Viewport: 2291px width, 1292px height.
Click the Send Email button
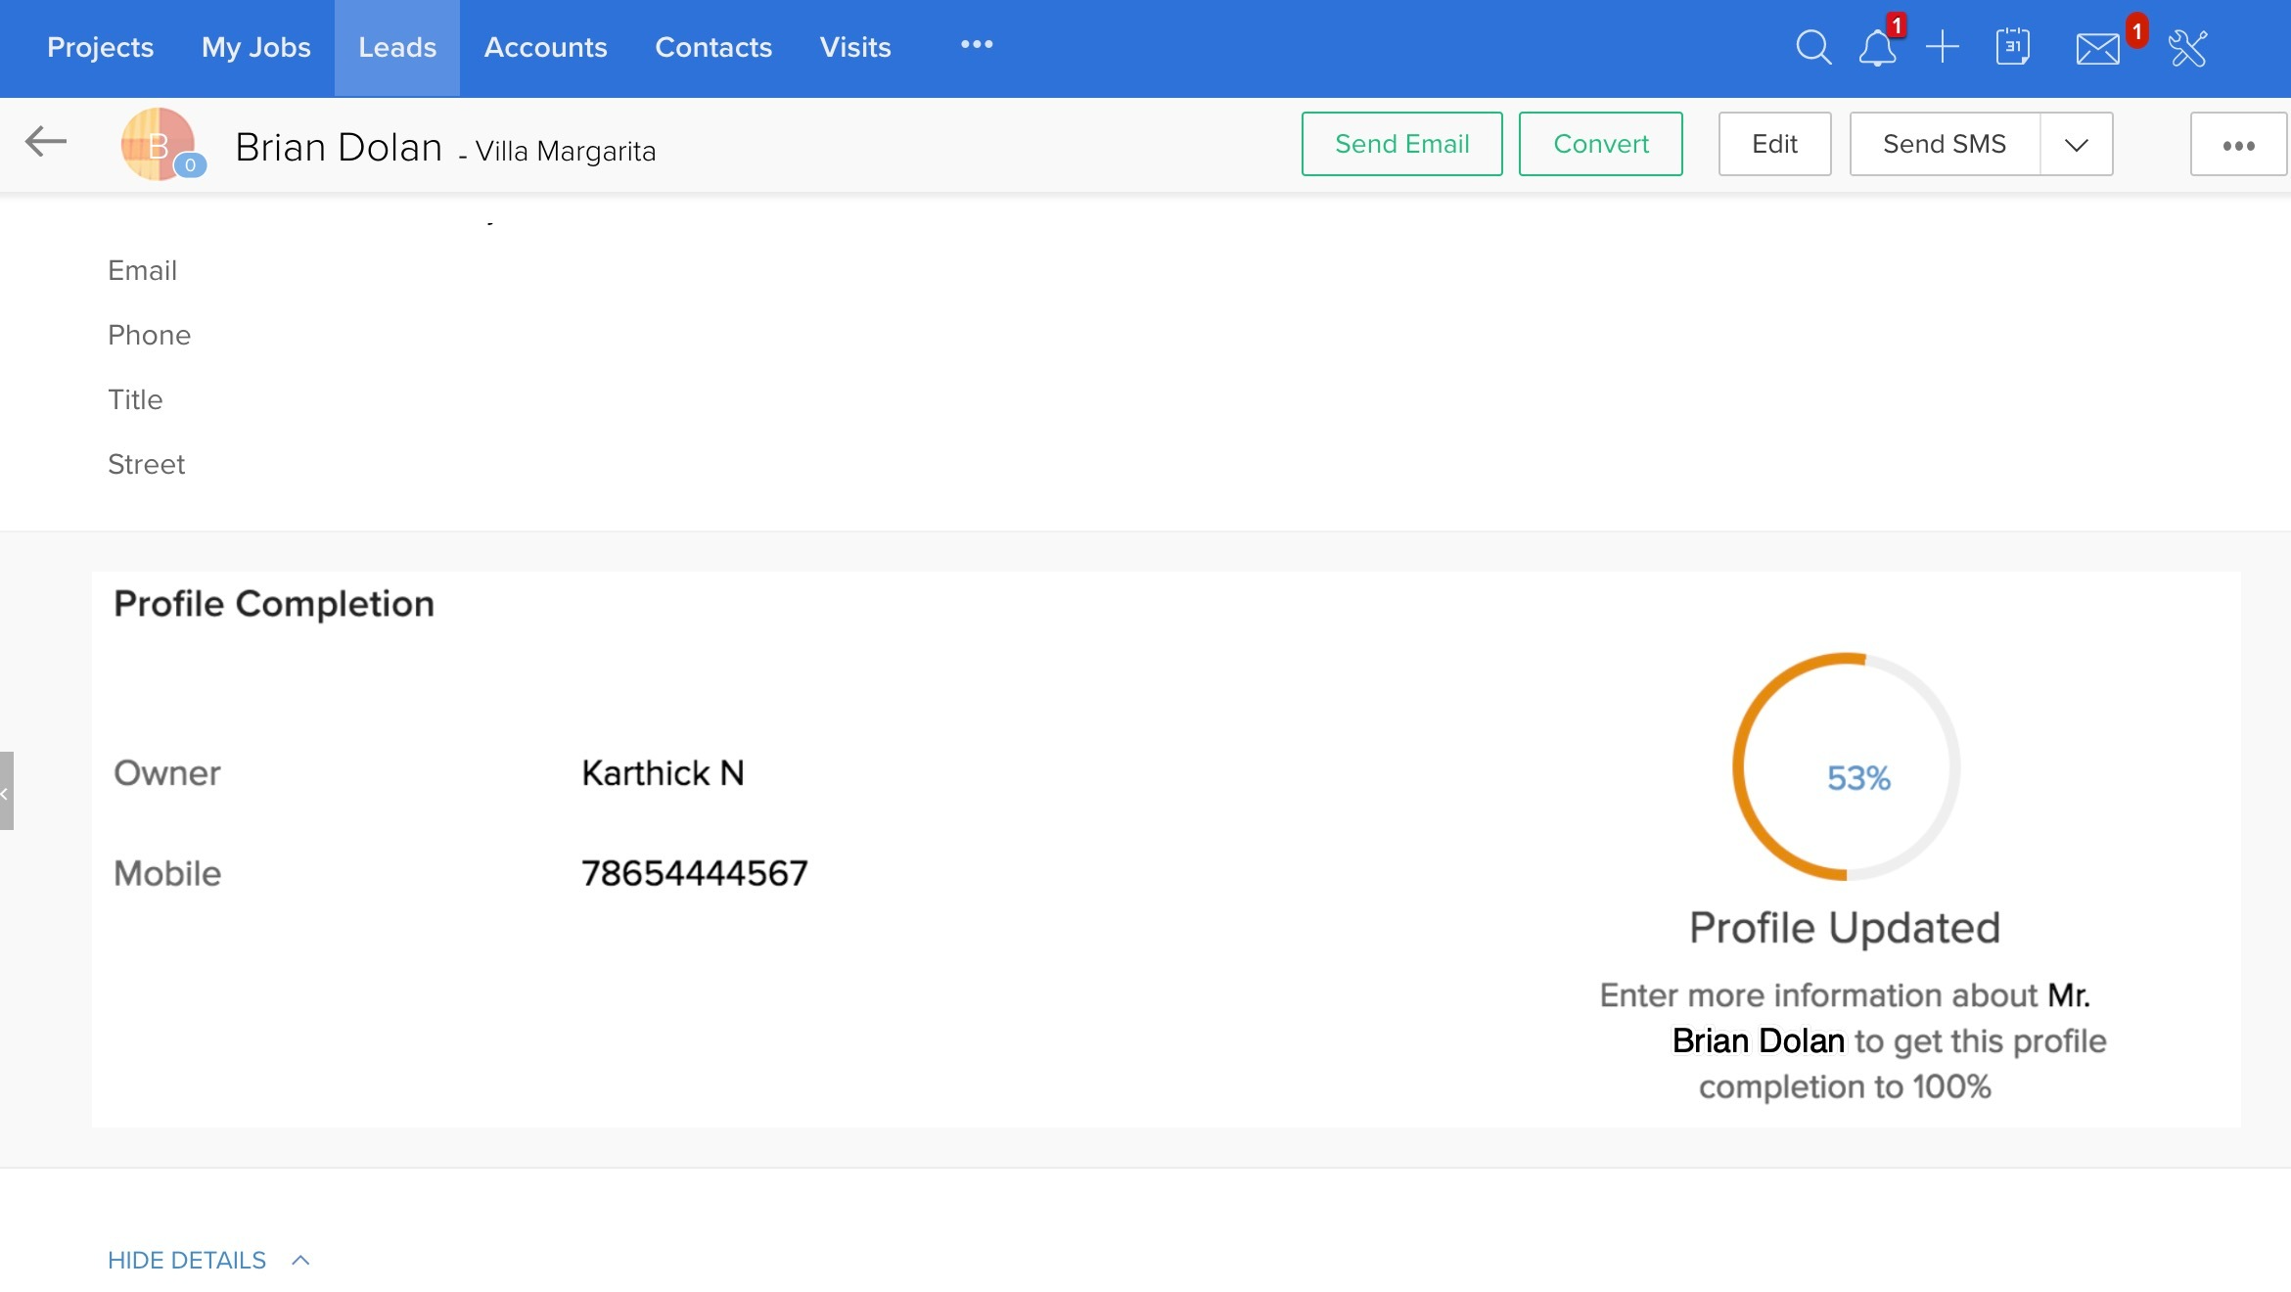tap(1401, 144)
